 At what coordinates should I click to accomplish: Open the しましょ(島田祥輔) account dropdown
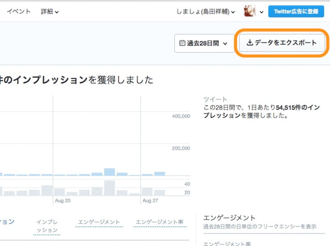click(x=205, y=12)
